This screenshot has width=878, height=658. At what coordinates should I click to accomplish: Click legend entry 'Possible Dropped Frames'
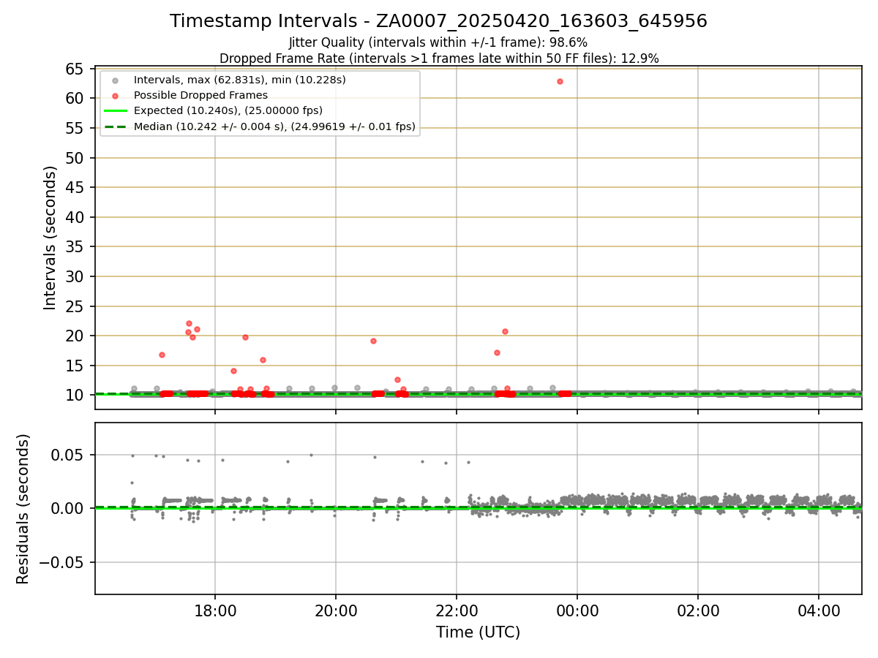[x=200, y=95]
